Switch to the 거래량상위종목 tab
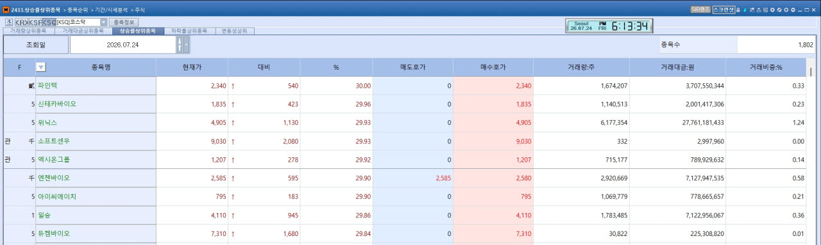The width and height of the screenshot is (821, 245). (x=28, y=31)
